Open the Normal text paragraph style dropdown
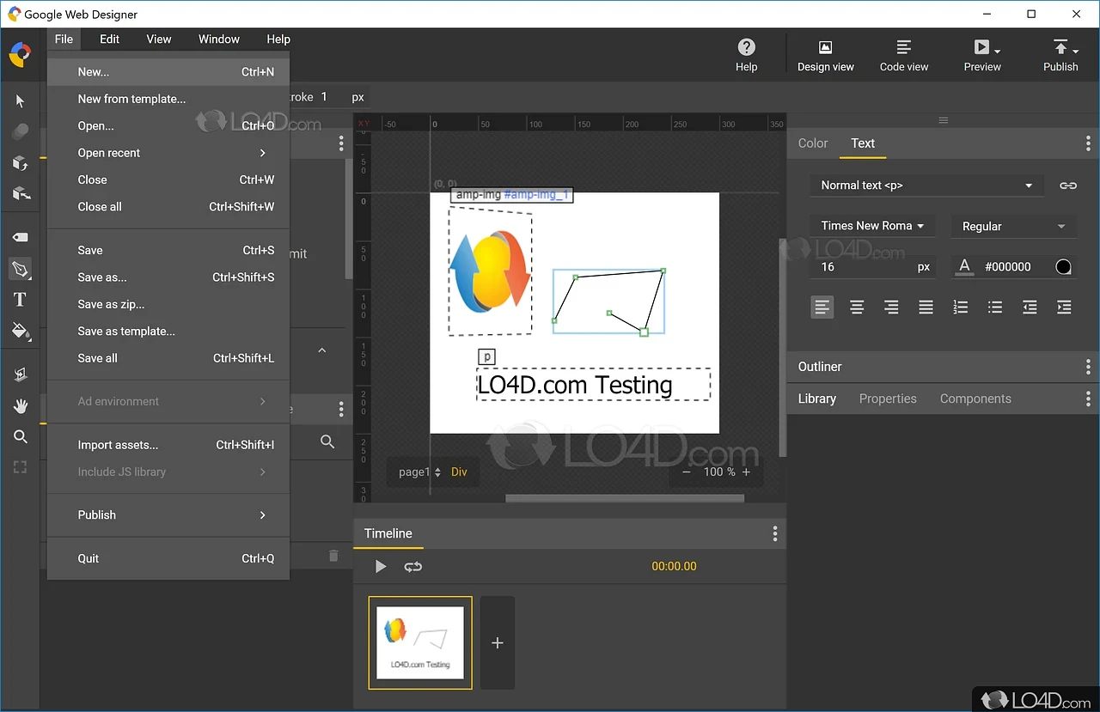1100x712 pixels. tap(926, 186)
